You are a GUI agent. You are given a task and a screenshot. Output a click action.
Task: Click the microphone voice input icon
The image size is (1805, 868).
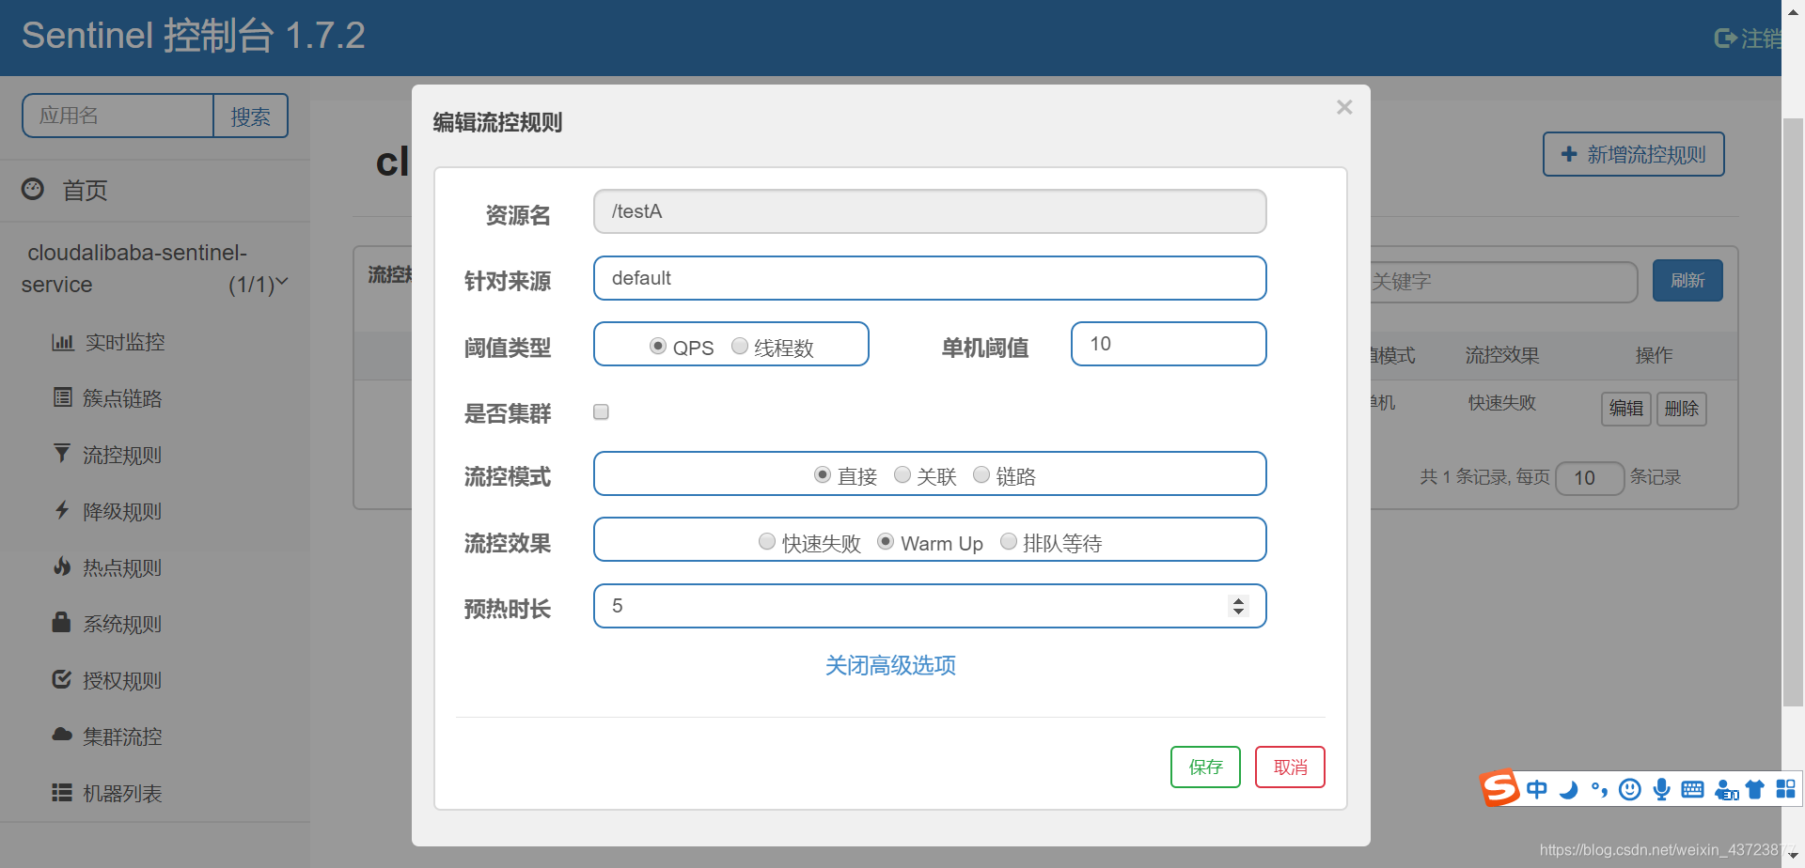click(1661, 789)
